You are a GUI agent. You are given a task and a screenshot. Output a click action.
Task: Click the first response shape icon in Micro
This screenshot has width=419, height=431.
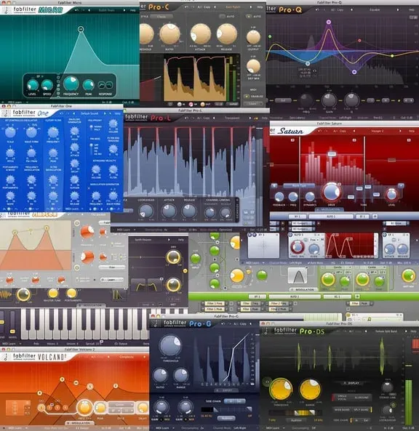coord(102,85)
